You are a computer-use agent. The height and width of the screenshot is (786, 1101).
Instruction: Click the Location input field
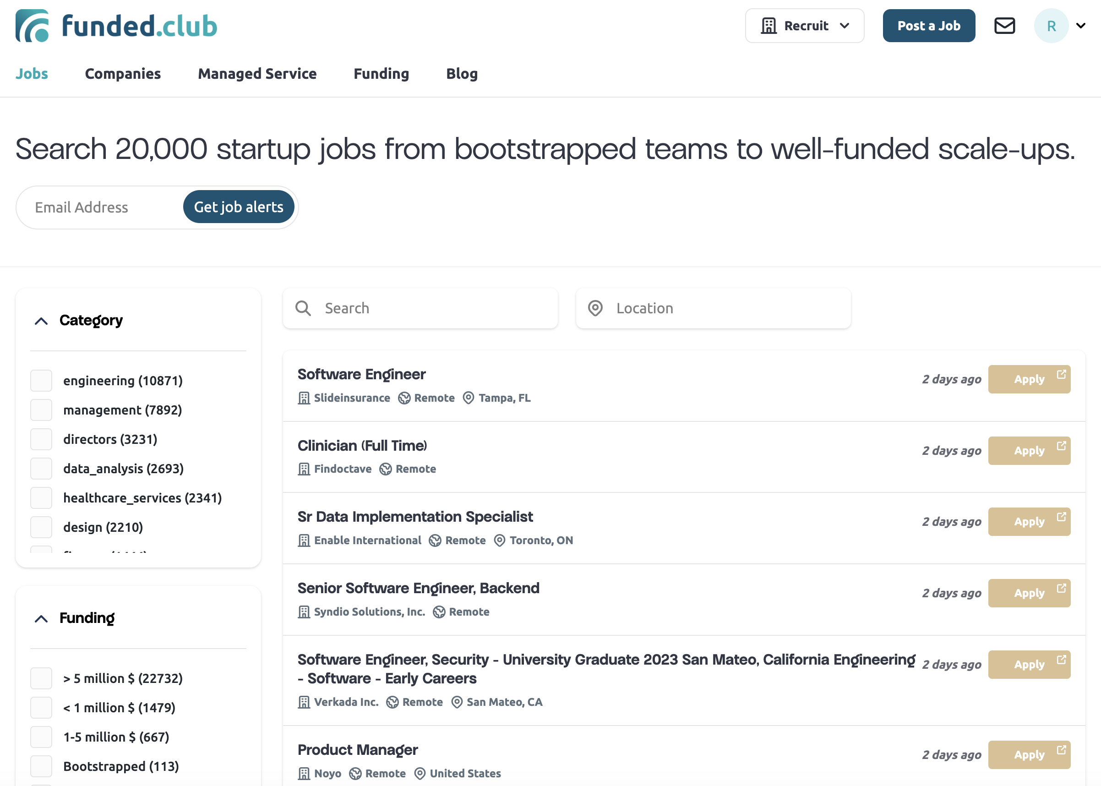click(714, 308)
